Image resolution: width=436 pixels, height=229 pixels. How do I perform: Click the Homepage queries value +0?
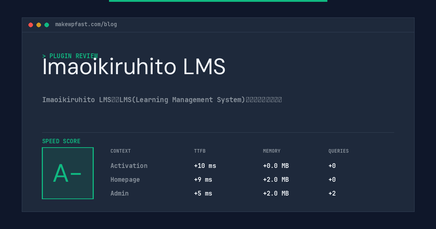pos(332,180)
